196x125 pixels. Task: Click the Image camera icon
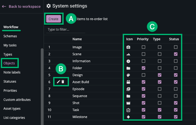[x=128, y=47]
